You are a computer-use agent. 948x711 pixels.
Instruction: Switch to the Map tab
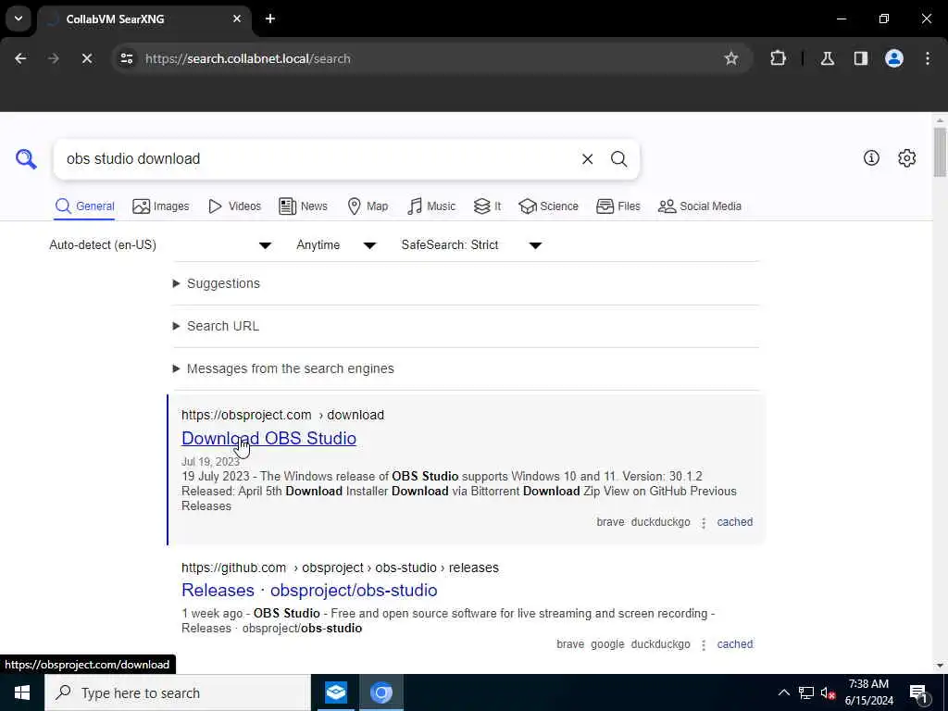tap(368, 206)
